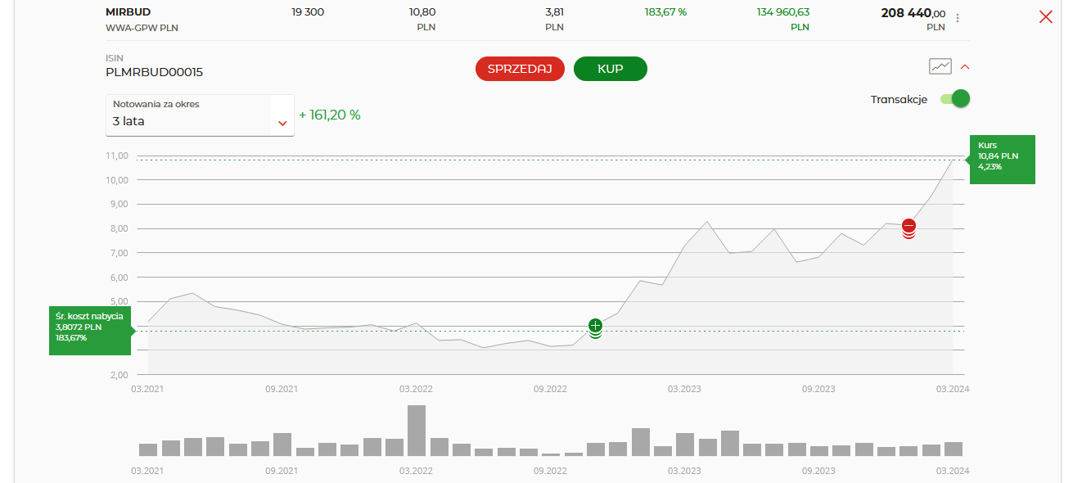Collapse chart section with red chevron
This screenshot has width=1082, height=483.
[x=965, y=67]
